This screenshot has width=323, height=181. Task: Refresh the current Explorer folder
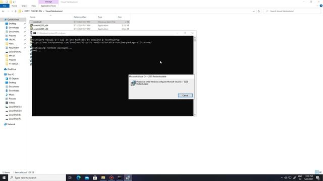(259, 11)
